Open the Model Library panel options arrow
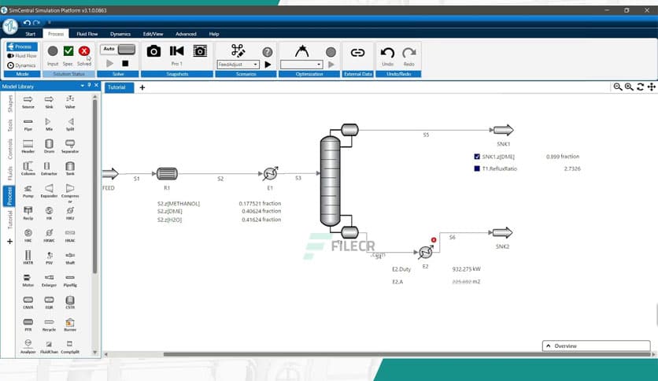The height and width of the screenshot is (381, 658). tap(82, 86)
